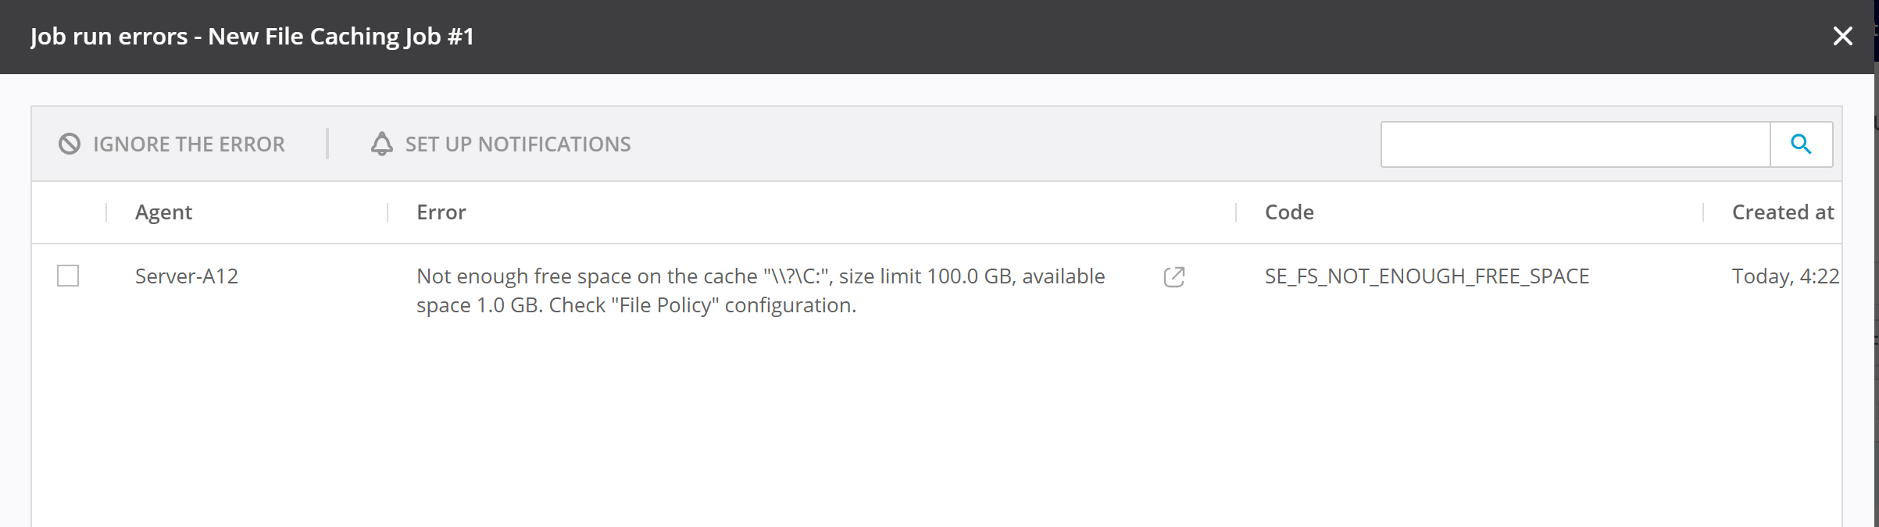Image resolution: width=1879 pixels, height=527 pixels.
Task: Close the Job run errors dialog
Action: point(1842,36)
